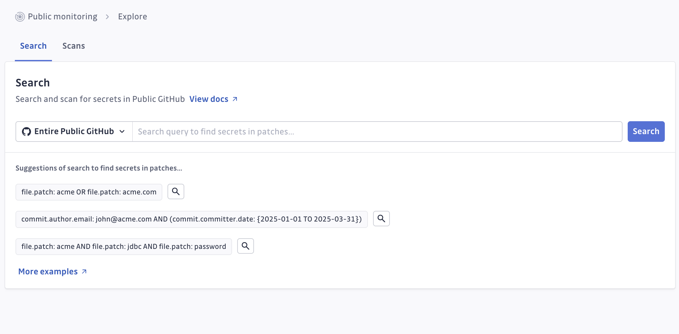
Task: Switch to the Scans tab
Action: click(74, 46)
